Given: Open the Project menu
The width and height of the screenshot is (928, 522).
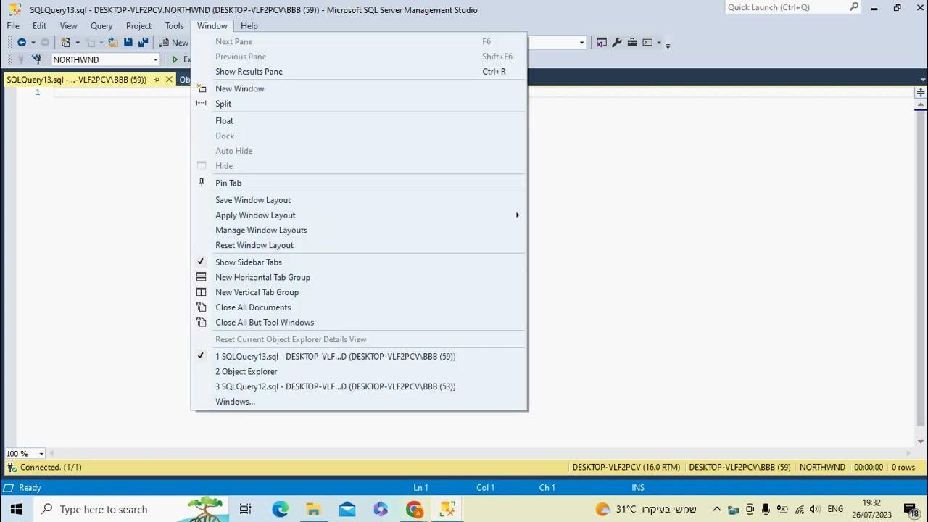Looking at the screenshot, I should (x=138, y=25).
